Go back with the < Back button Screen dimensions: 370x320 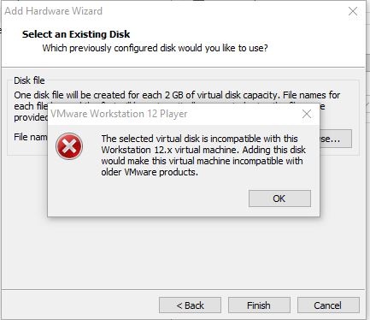(x=190, y=305)
